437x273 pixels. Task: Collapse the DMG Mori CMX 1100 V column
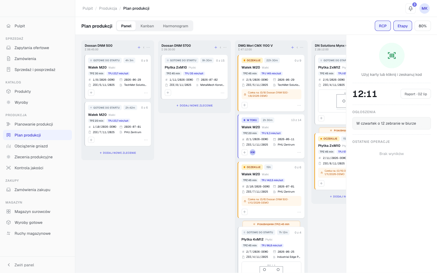point(297,47)
